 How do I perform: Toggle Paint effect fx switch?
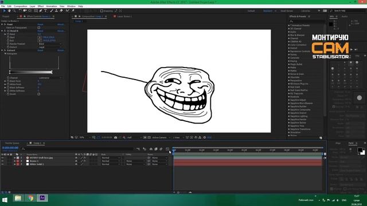point(5,24)
